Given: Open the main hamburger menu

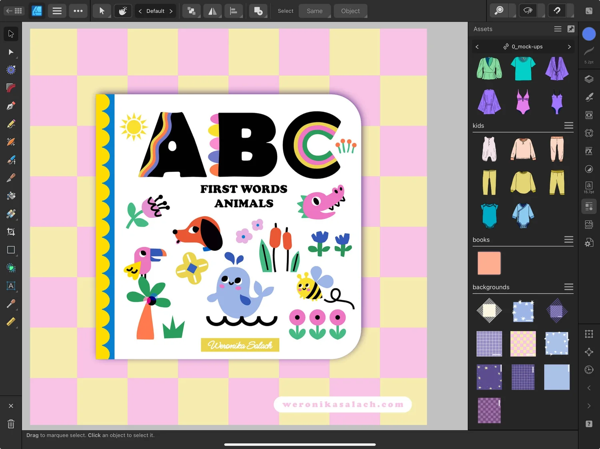Looking at the screenshot, I should coord(57,11).
